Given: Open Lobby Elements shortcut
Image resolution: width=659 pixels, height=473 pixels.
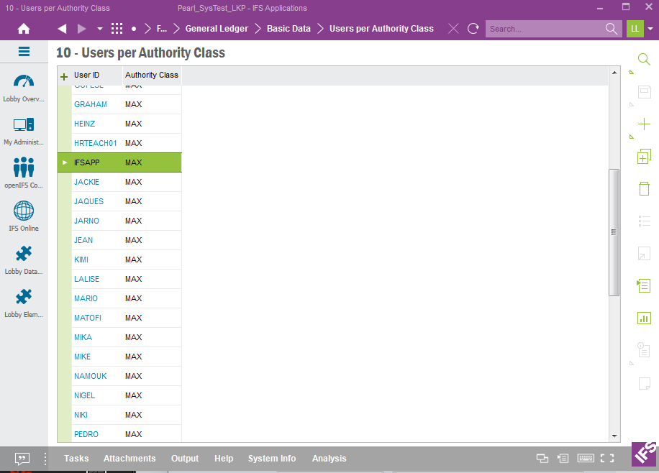Looking at the screenshot, I should click(24, 303).
